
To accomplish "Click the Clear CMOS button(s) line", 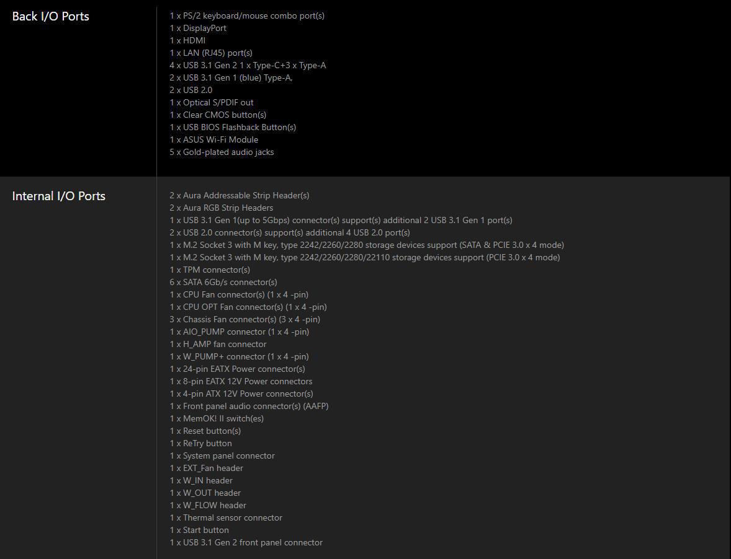I will tap(218, 115).
